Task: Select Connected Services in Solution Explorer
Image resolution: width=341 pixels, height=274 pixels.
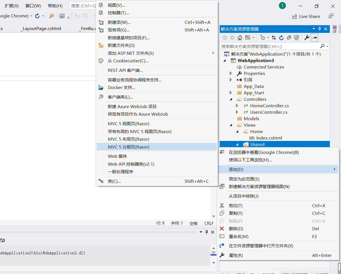Action: [x=264, y=67]
